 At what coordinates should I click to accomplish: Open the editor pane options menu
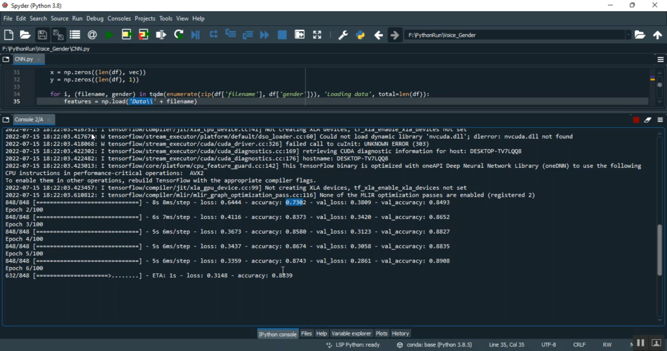pyautogui.click(x=660, y=59)
